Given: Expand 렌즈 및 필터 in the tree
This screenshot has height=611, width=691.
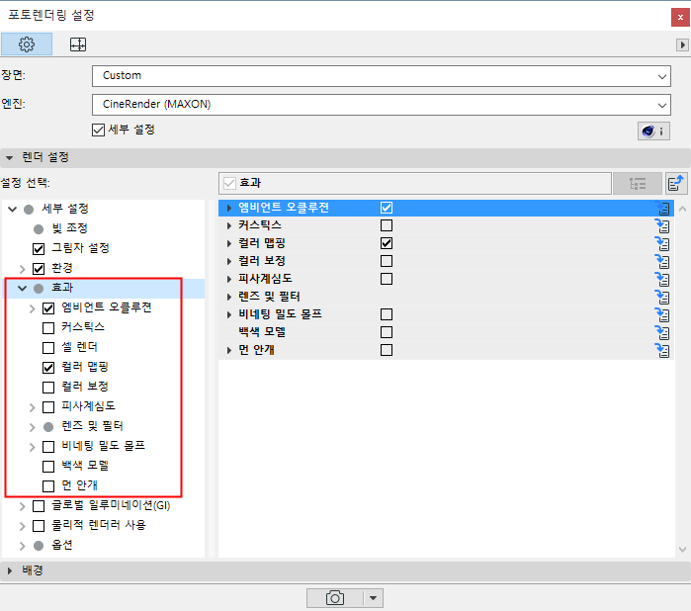Looking at the screenshot, I should (x=32, y=427).
